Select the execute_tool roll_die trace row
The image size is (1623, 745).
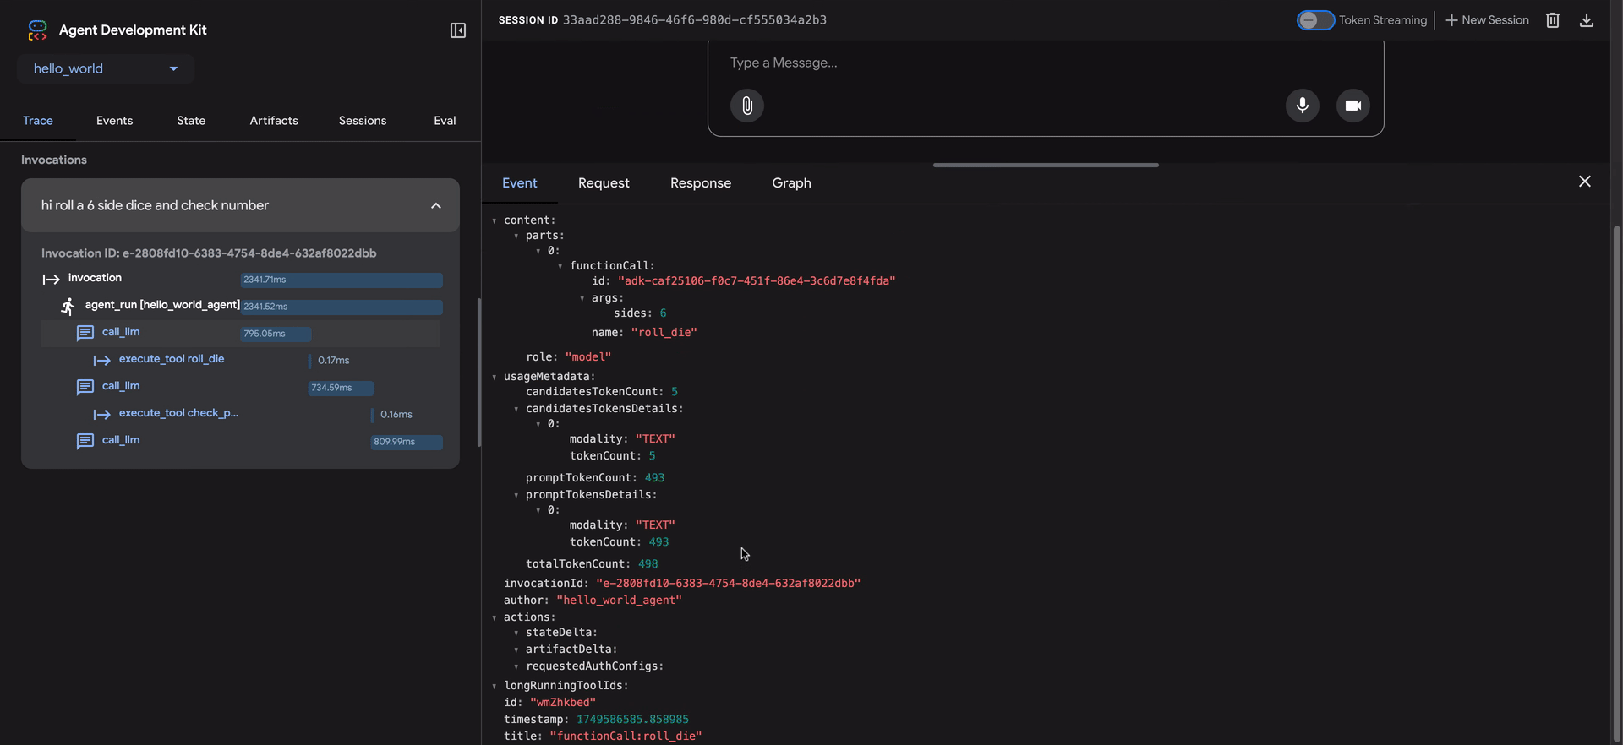point(171,359)
